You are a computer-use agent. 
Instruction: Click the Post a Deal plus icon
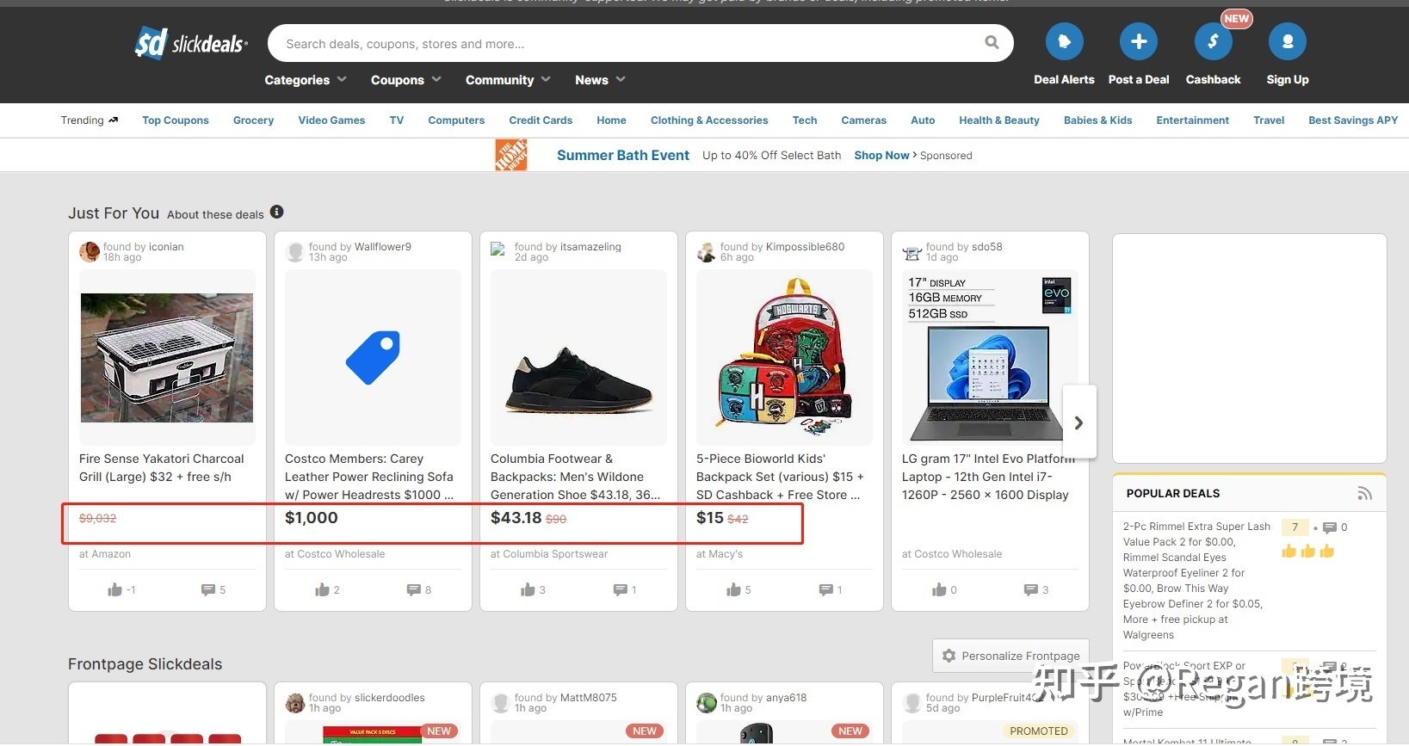(1138, 41)
